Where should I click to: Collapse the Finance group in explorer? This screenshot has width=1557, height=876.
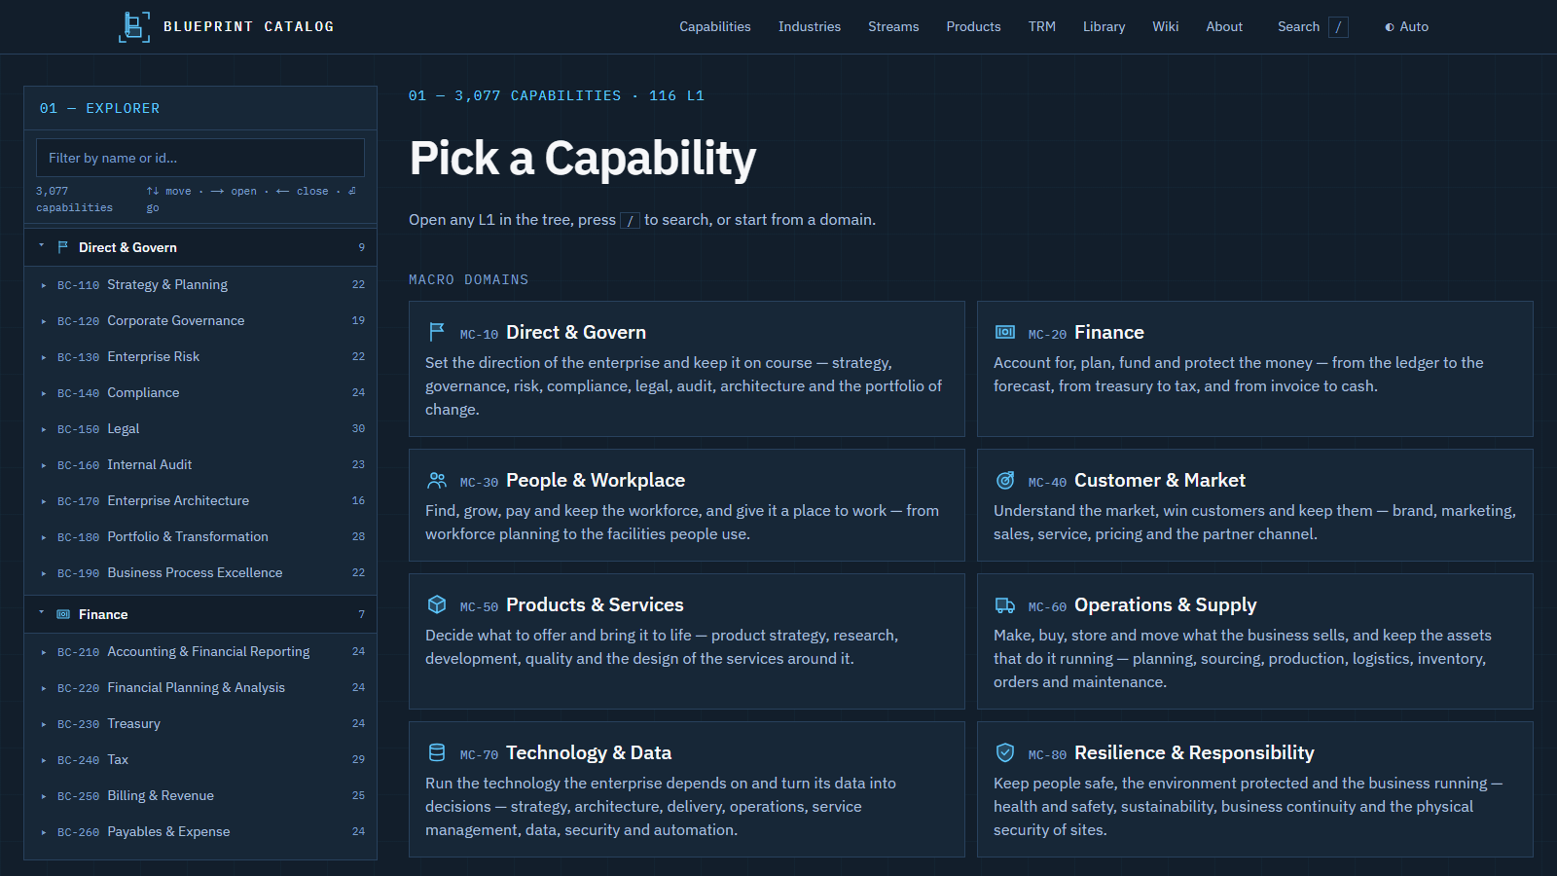[41, 613]
